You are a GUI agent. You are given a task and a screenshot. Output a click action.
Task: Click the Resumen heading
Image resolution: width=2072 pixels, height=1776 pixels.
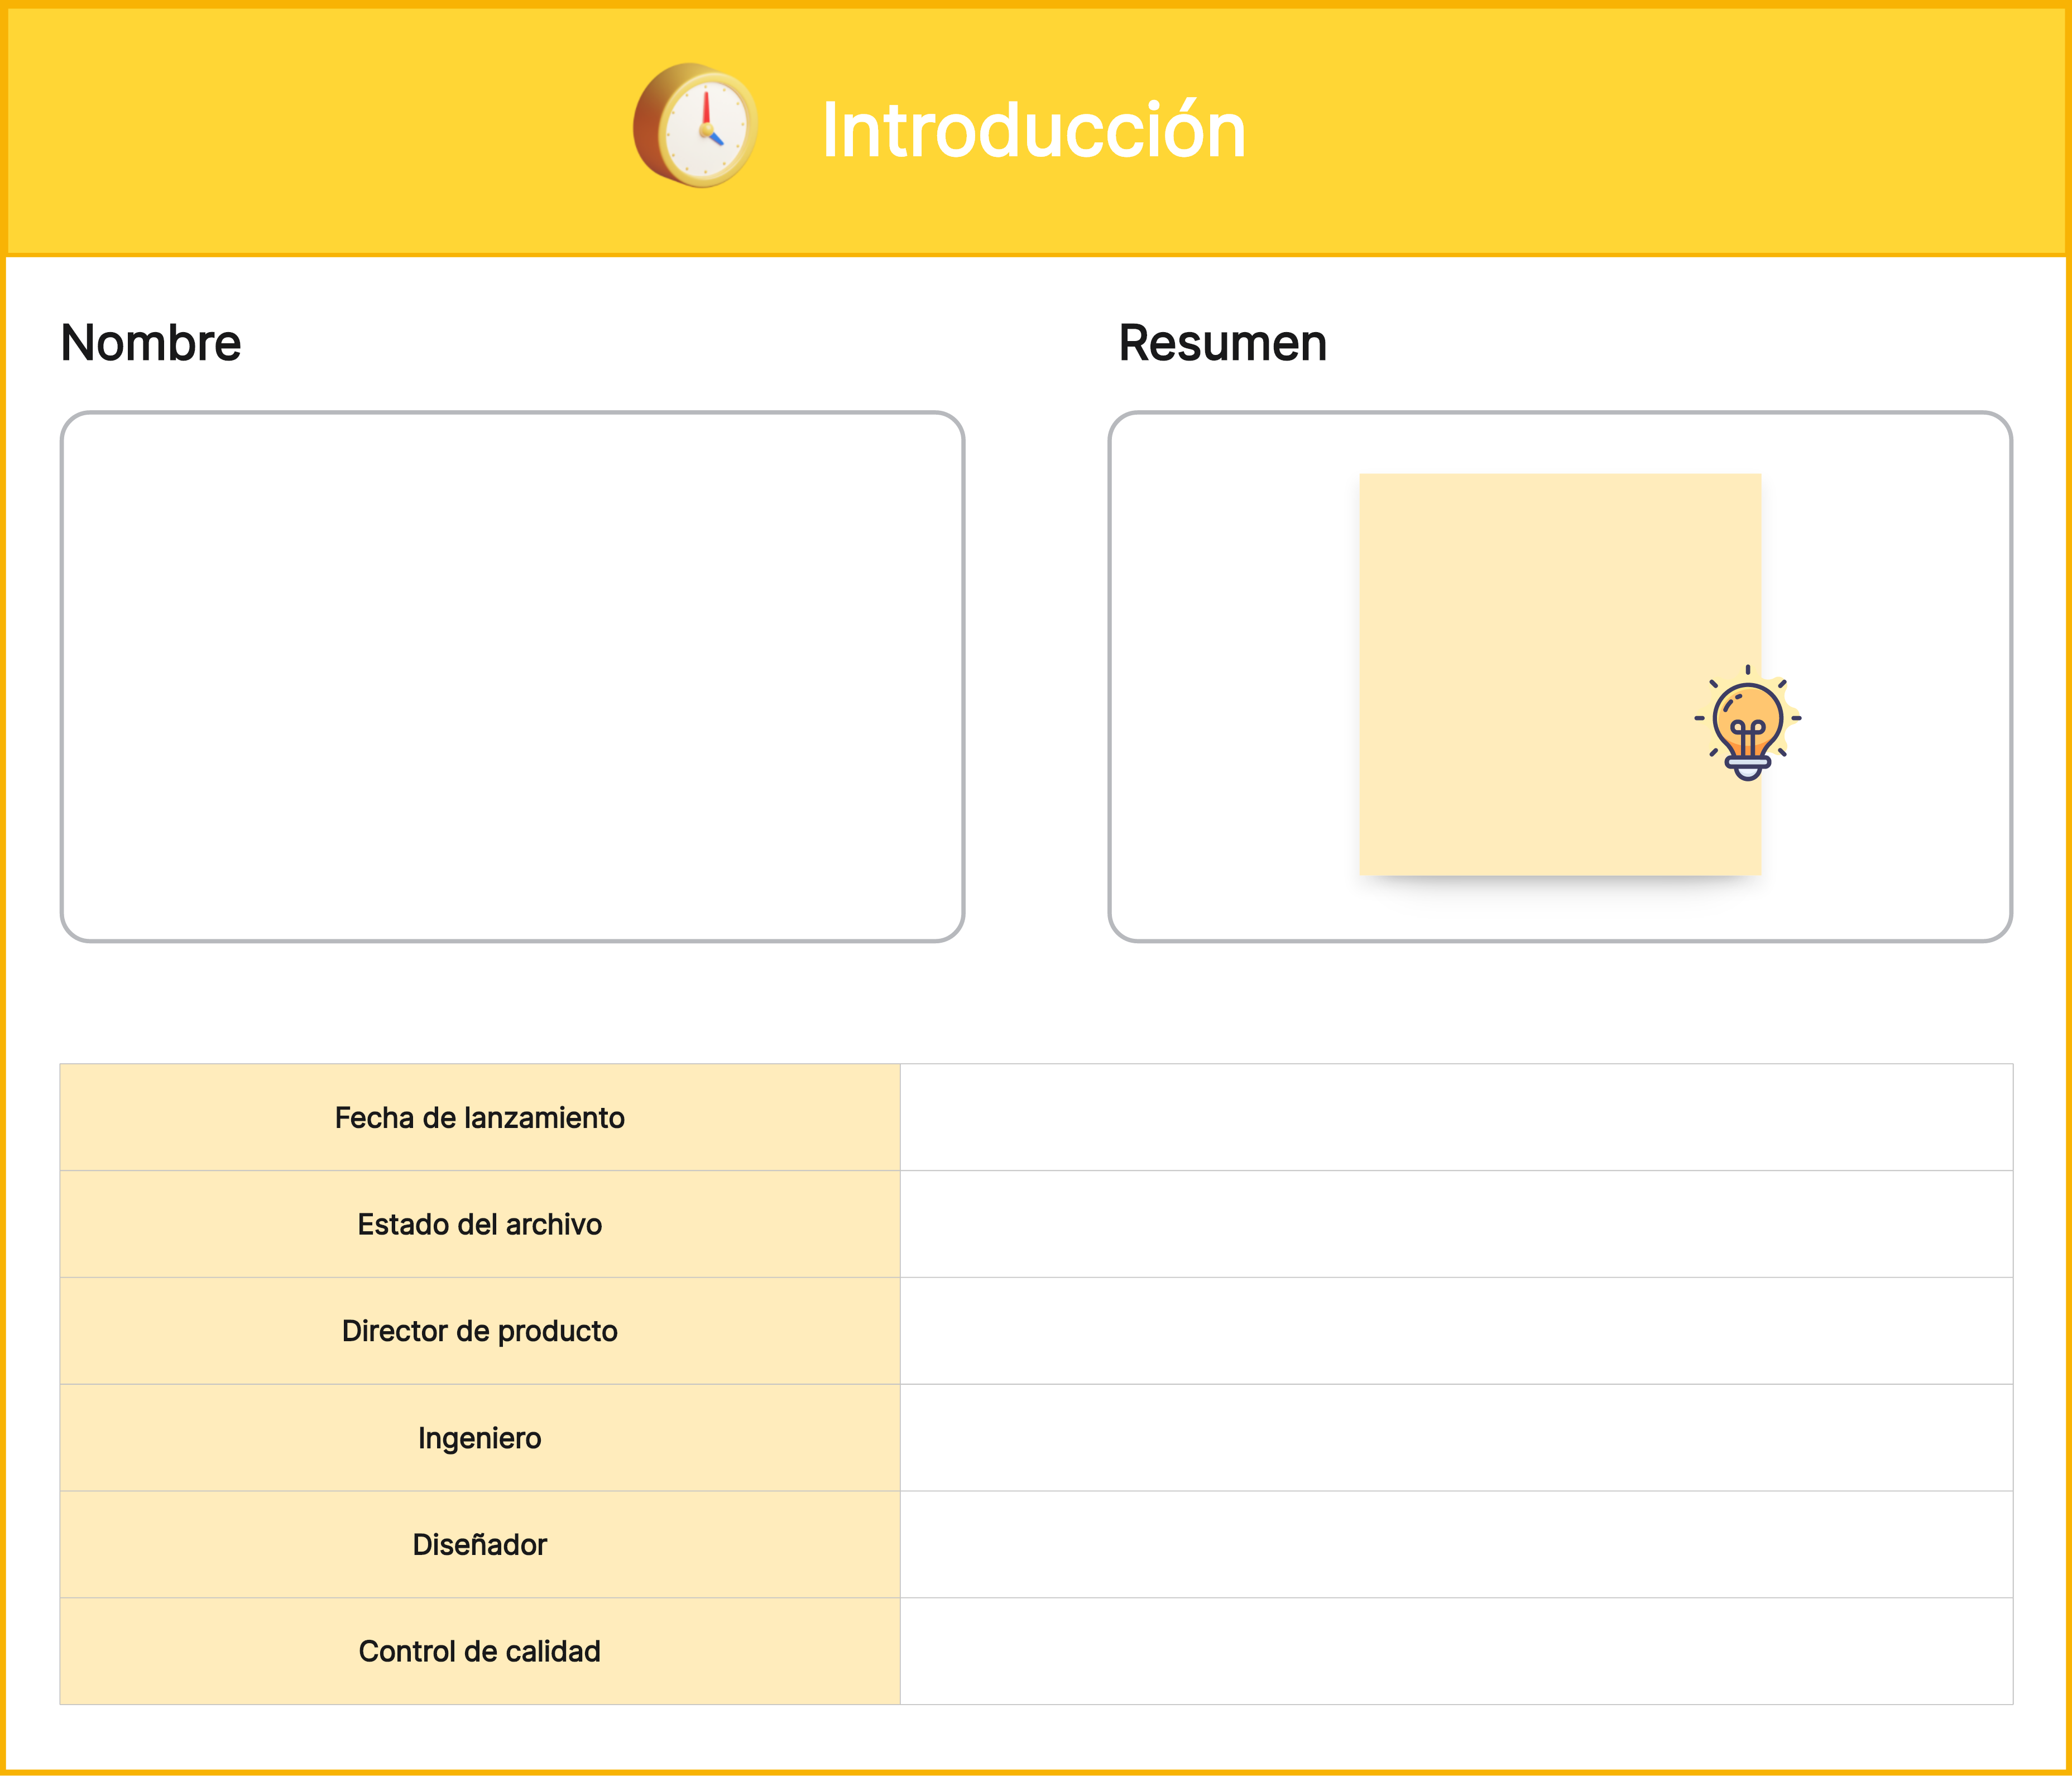tap(1223, 343)
